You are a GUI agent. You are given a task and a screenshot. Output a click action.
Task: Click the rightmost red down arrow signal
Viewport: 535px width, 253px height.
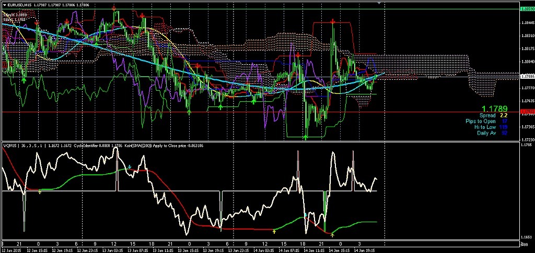[x=333, y=21]
